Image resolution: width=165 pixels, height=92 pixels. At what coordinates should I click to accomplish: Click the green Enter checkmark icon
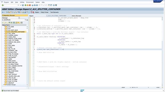[x=3, y=5]
